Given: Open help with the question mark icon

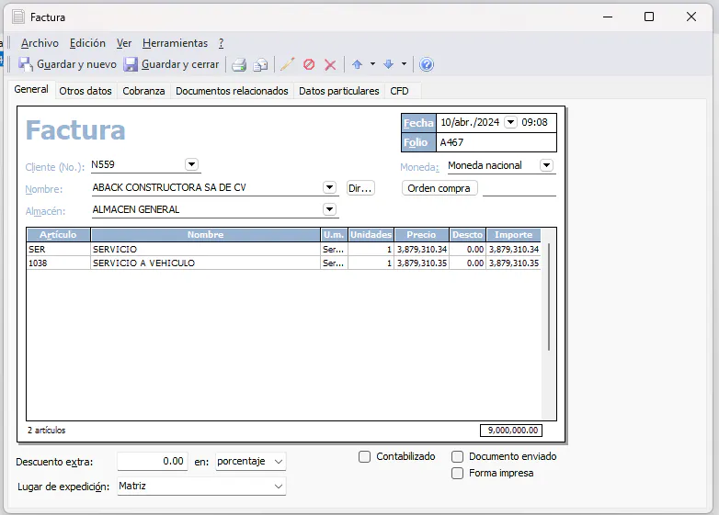Looking at the screenshot, I should coord(427,64).
